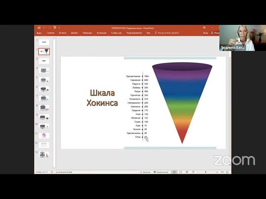Image resolution: width=266 pixels, height=199 pixels.
Task: Select slide 1 thumbnail
Action: [x=44, y=42]
